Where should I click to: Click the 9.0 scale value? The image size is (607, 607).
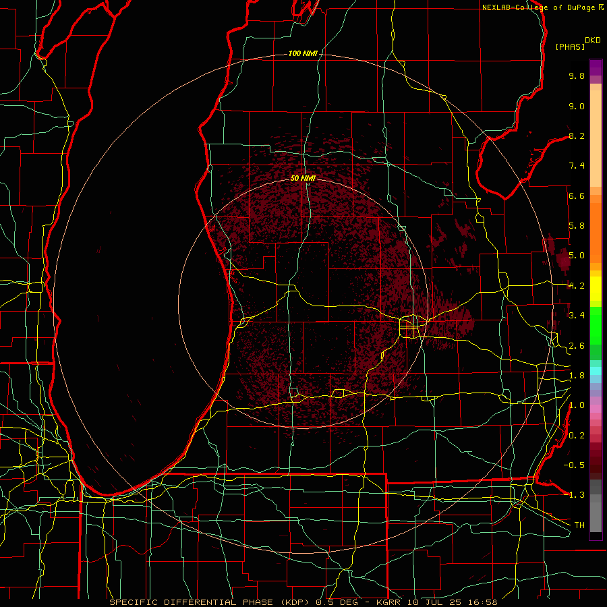coord(577,106)
